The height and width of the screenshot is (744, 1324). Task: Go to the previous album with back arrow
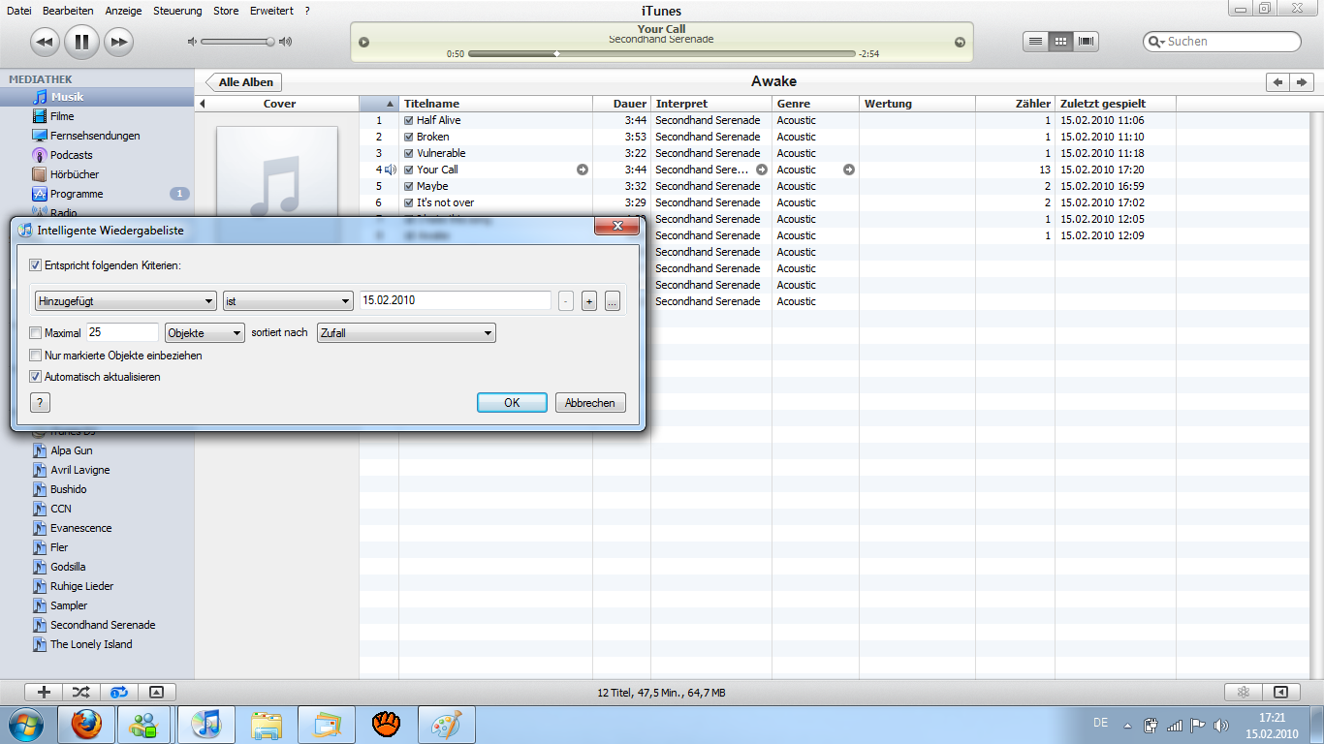click(x=1278, y=82)
